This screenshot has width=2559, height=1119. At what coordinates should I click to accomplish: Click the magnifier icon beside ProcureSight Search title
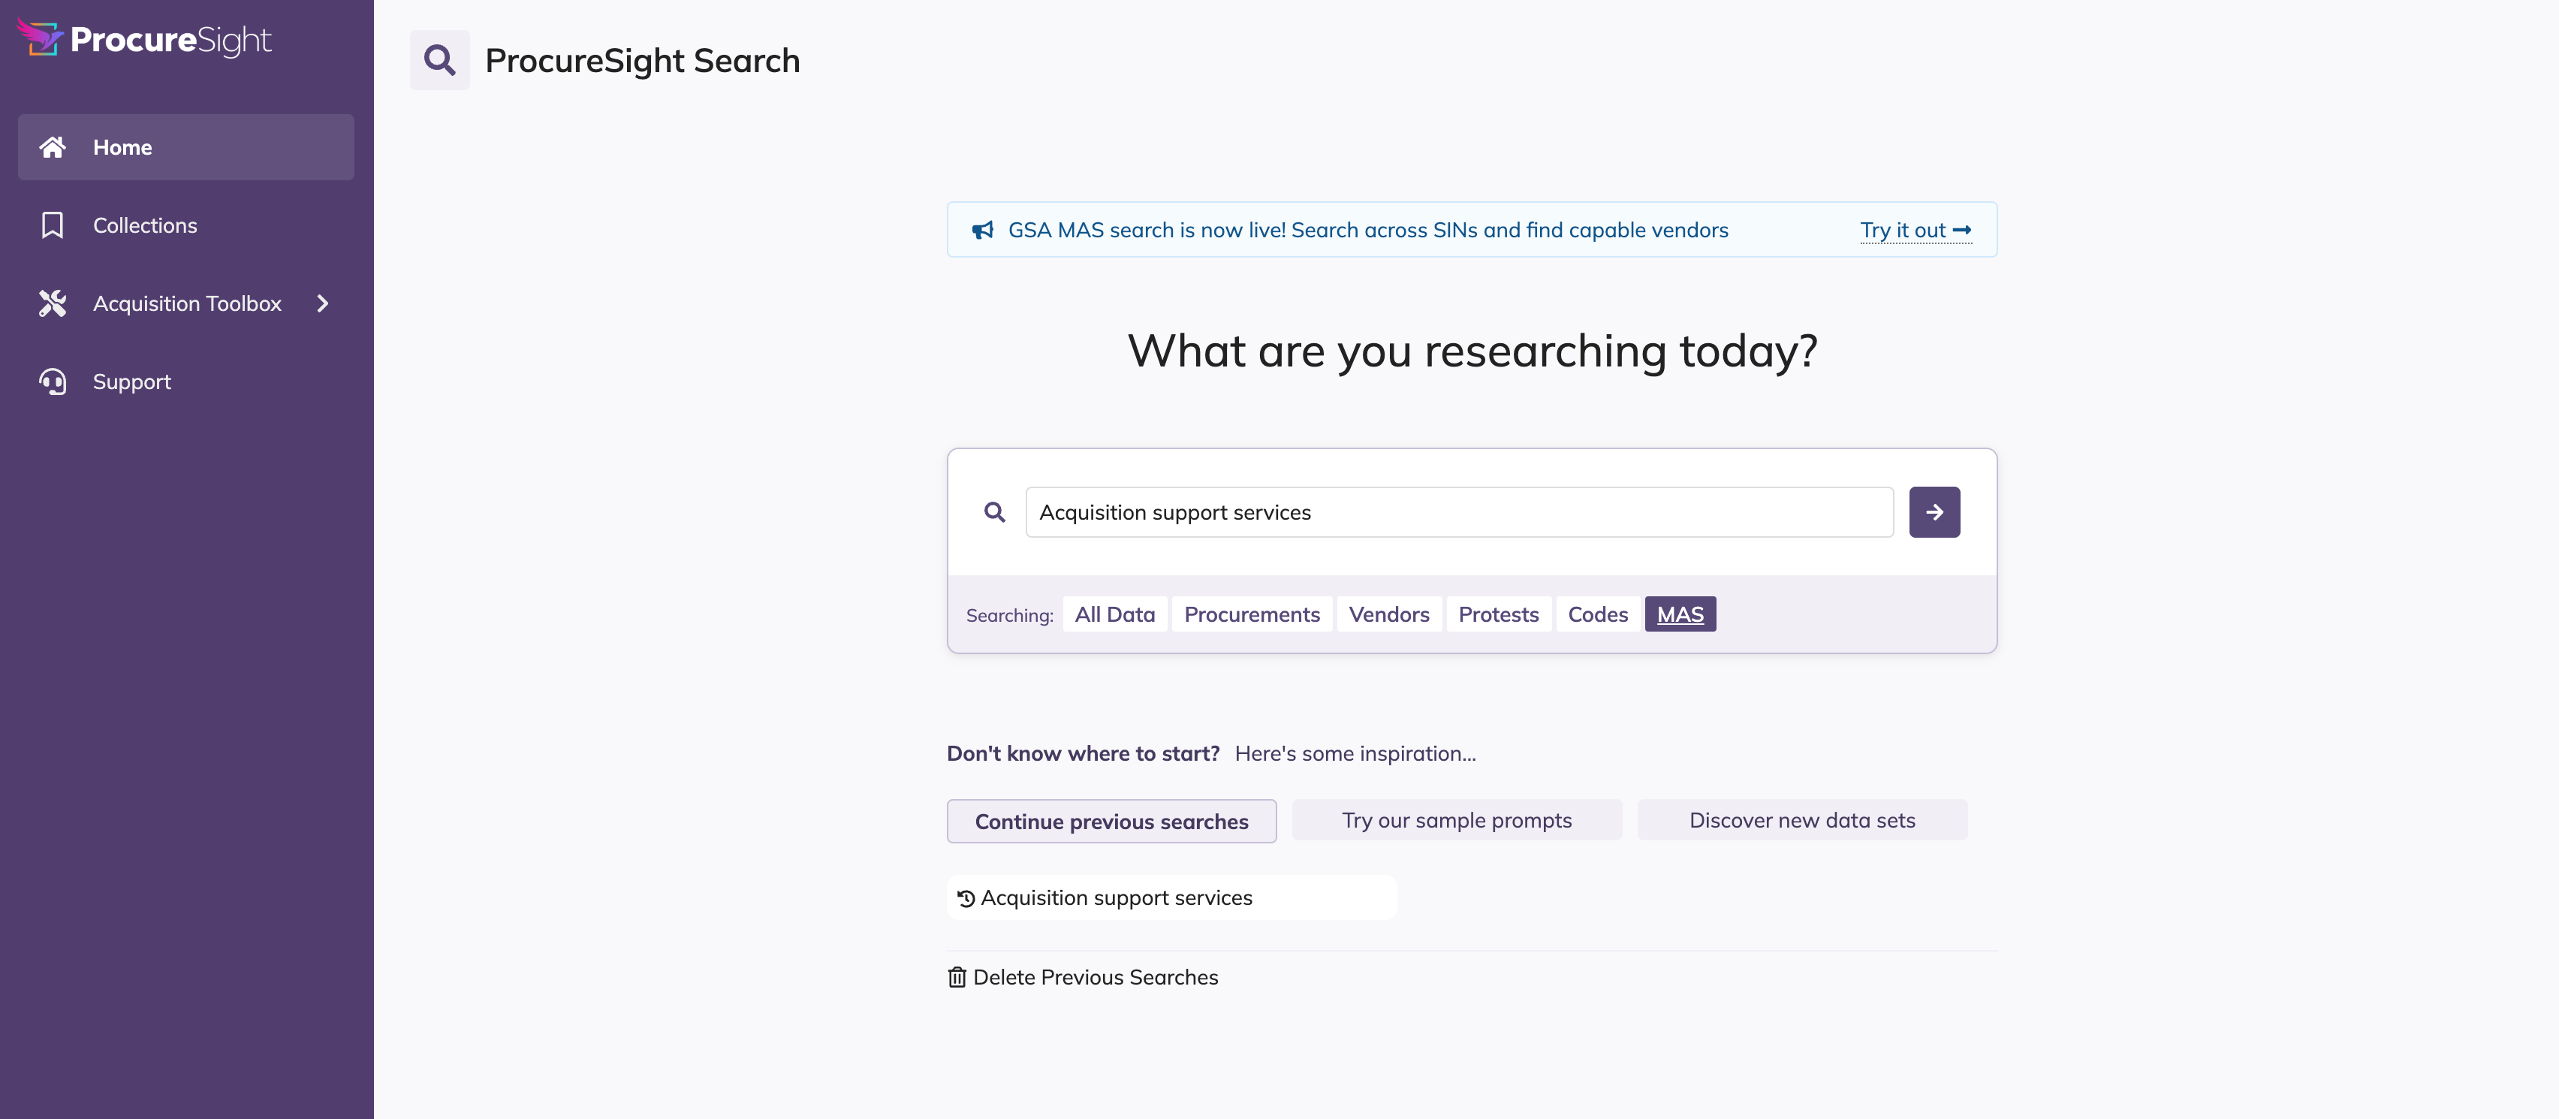coord(440,61)
